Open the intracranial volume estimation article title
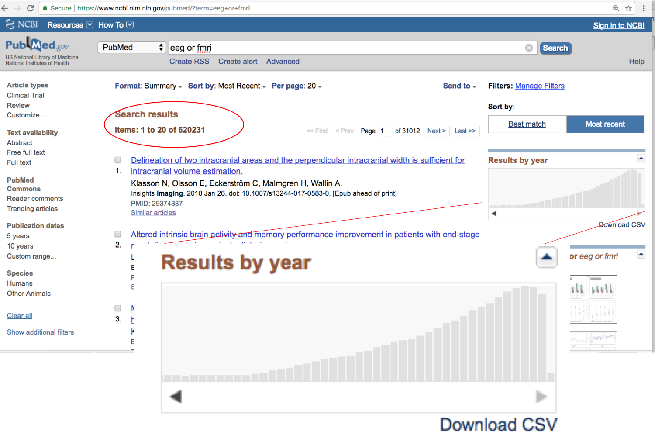Image resolution: width=655 pixels, height=442 pixels. 298,166
